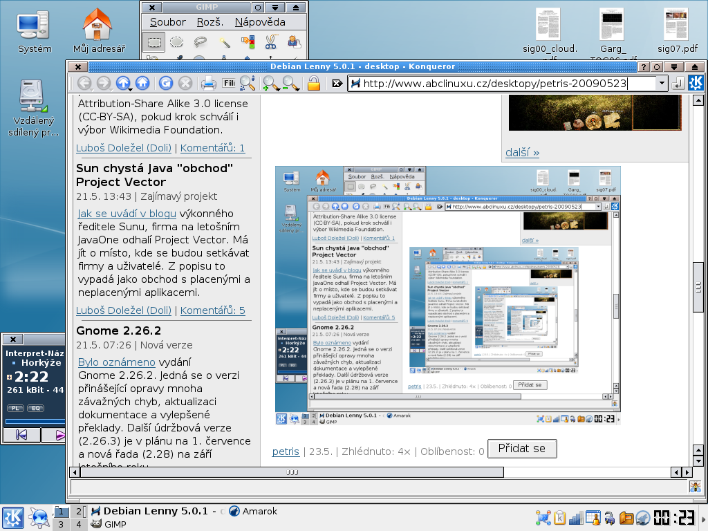Click Find (binoculars) icon in Konqueror toolbar

coord(248,83)
